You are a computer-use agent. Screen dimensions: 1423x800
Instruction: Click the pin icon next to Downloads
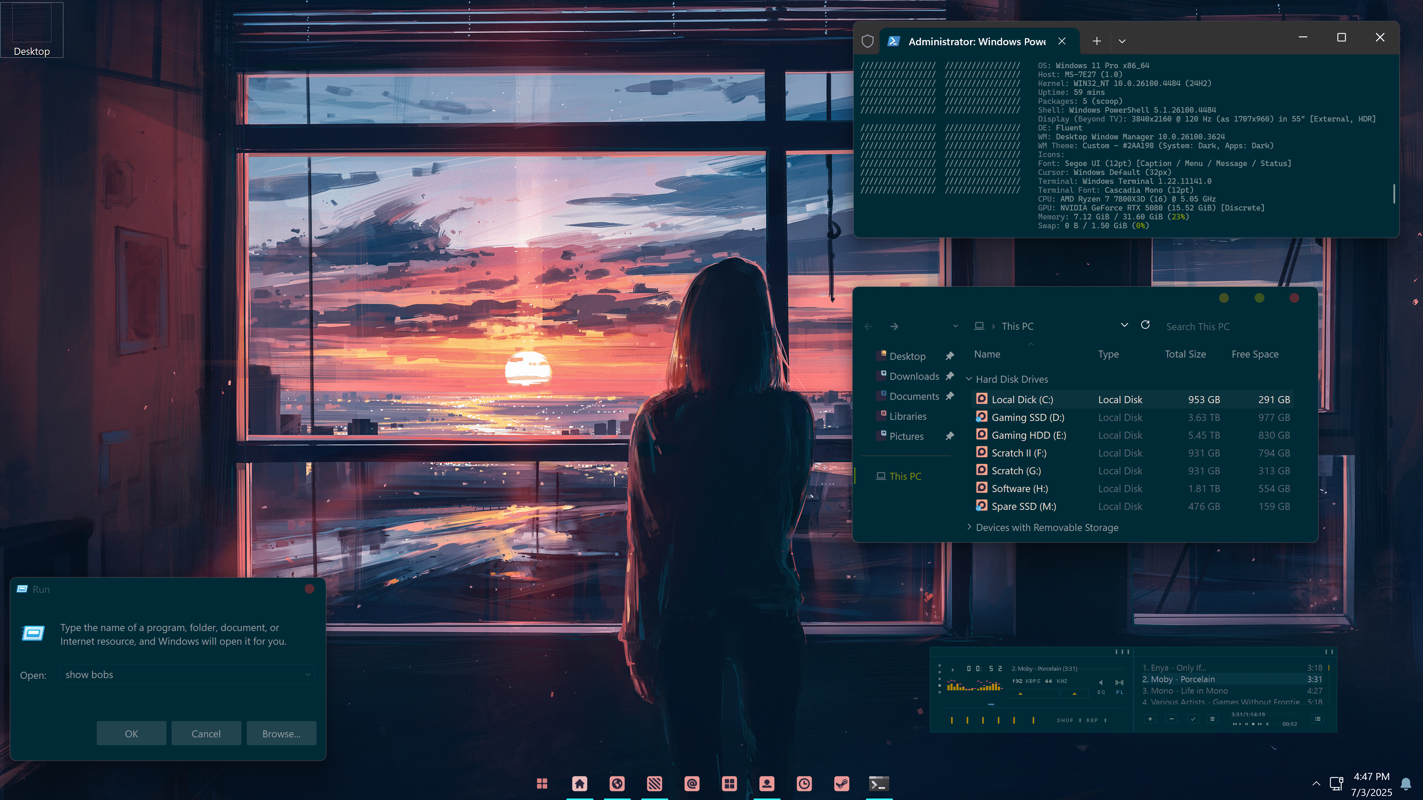pos(950,376)
